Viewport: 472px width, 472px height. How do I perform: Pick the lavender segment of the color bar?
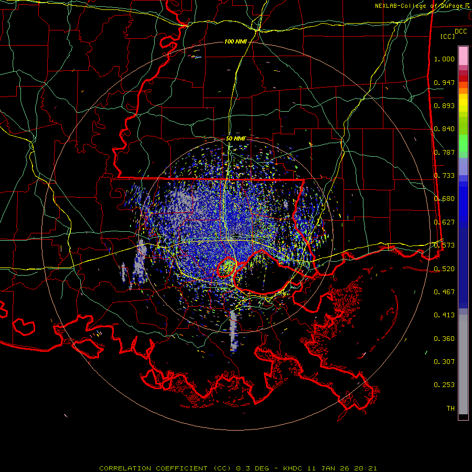point(463,167)
